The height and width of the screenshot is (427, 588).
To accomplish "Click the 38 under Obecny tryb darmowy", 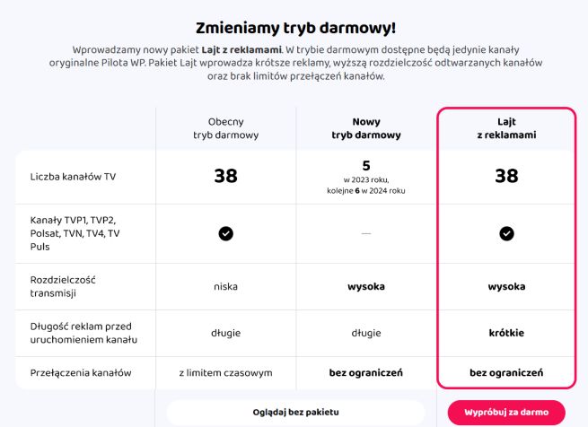I will tap(225, 176).
